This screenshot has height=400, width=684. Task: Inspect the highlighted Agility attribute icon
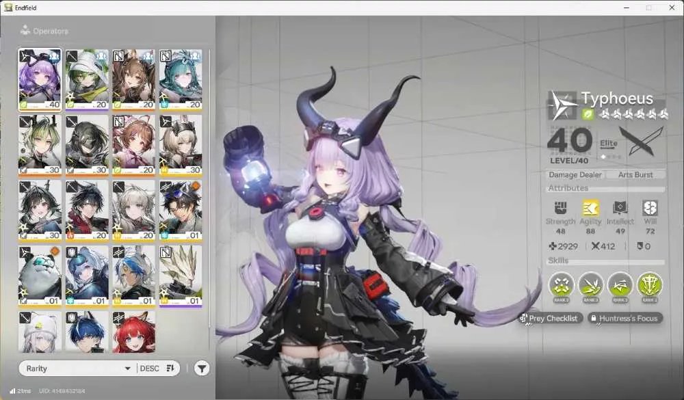pyautogui.click(x=590, y=208)
